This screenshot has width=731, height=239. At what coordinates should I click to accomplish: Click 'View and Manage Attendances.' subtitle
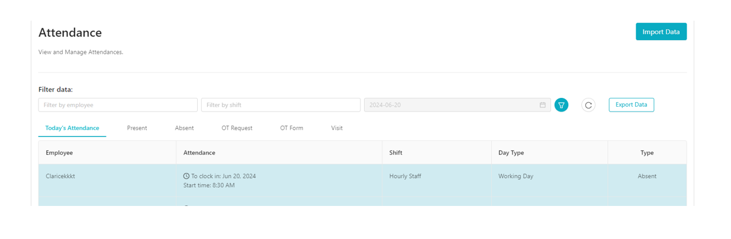[80, 53]
